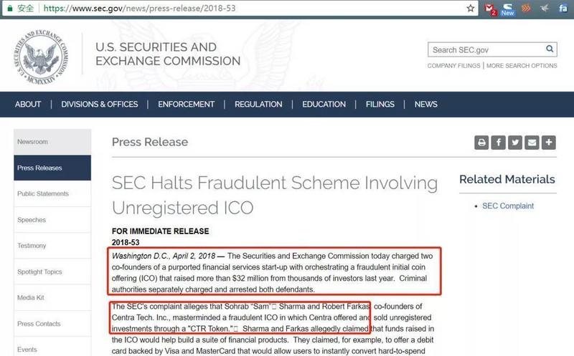Click the SEC seal logo
Screen dimensions: 574x356
[x=41, y=57]
